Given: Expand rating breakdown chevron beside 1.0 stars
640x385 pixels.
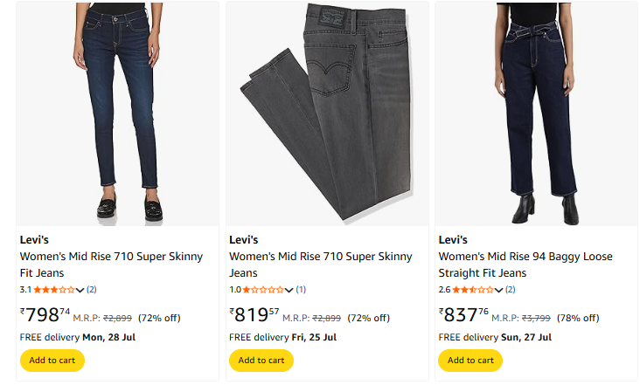Looking at the screenshot, I should 289,290.
